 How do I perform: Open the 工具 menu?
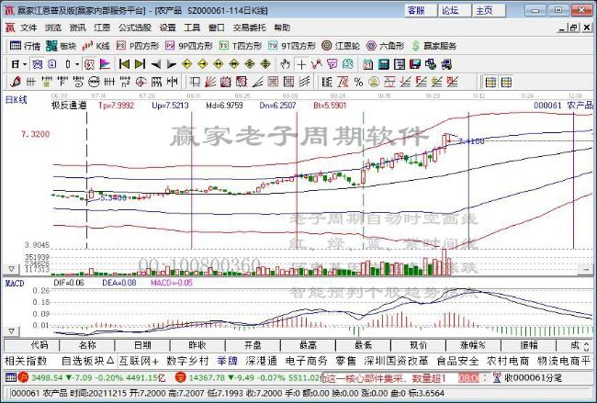(x=192, y=28)
